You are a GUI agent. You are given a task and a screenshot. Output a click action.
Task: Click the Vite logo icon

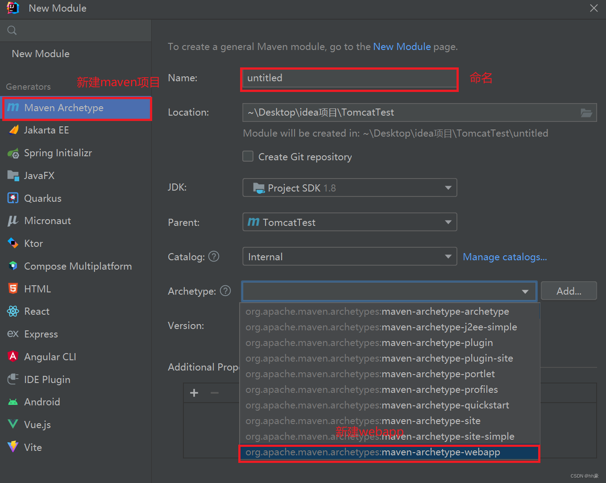tap(13, 447)
